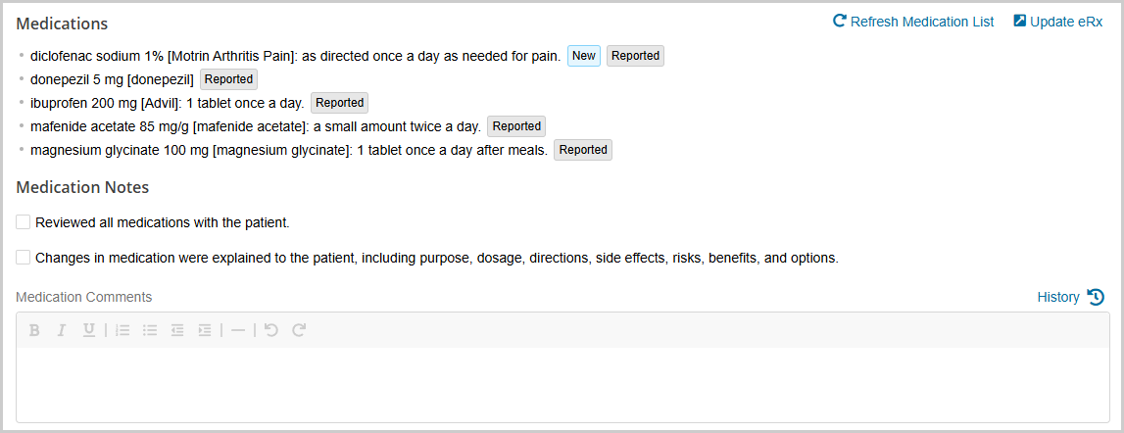The image size is (1124, 433).
Task: Decrease indent in comments editor
Action: (177, 330)
